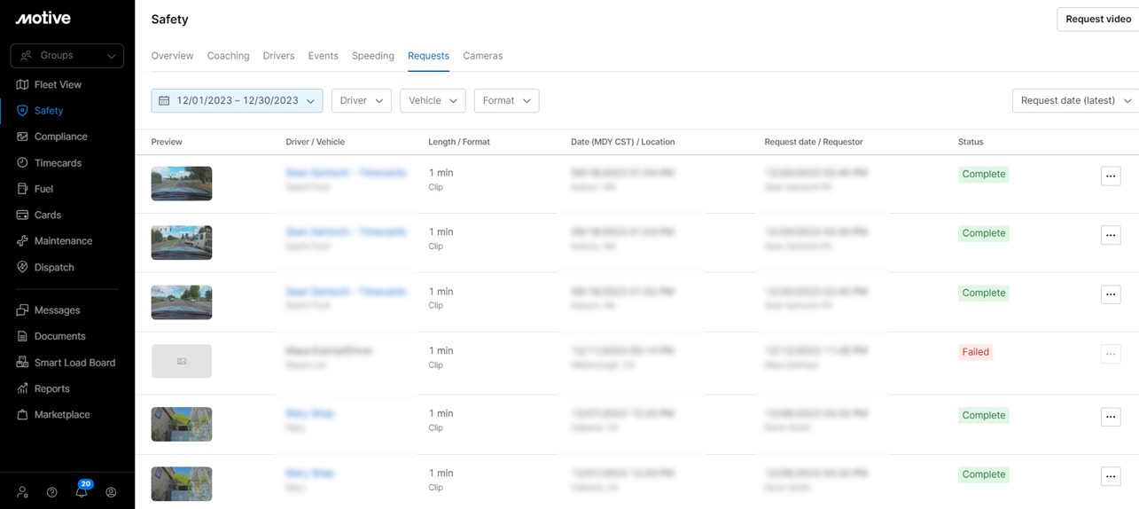The image size is (1139, 509).
Task: Open more options for the first request
Action: pos(1110,176)
